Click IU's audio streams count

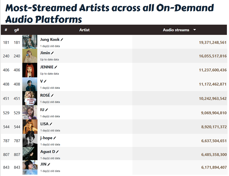(214, 113)
